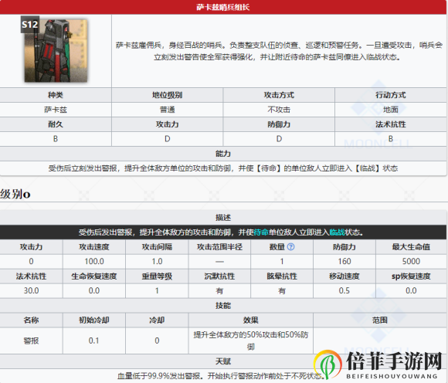Viewport: 448px width, 383px height.
Task: Click the 5000 max HP value
Action: click(x=411, y=261)
